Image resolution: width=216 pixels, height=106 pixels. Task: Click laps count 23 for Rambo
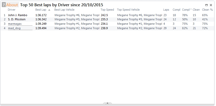pos(165,15)
